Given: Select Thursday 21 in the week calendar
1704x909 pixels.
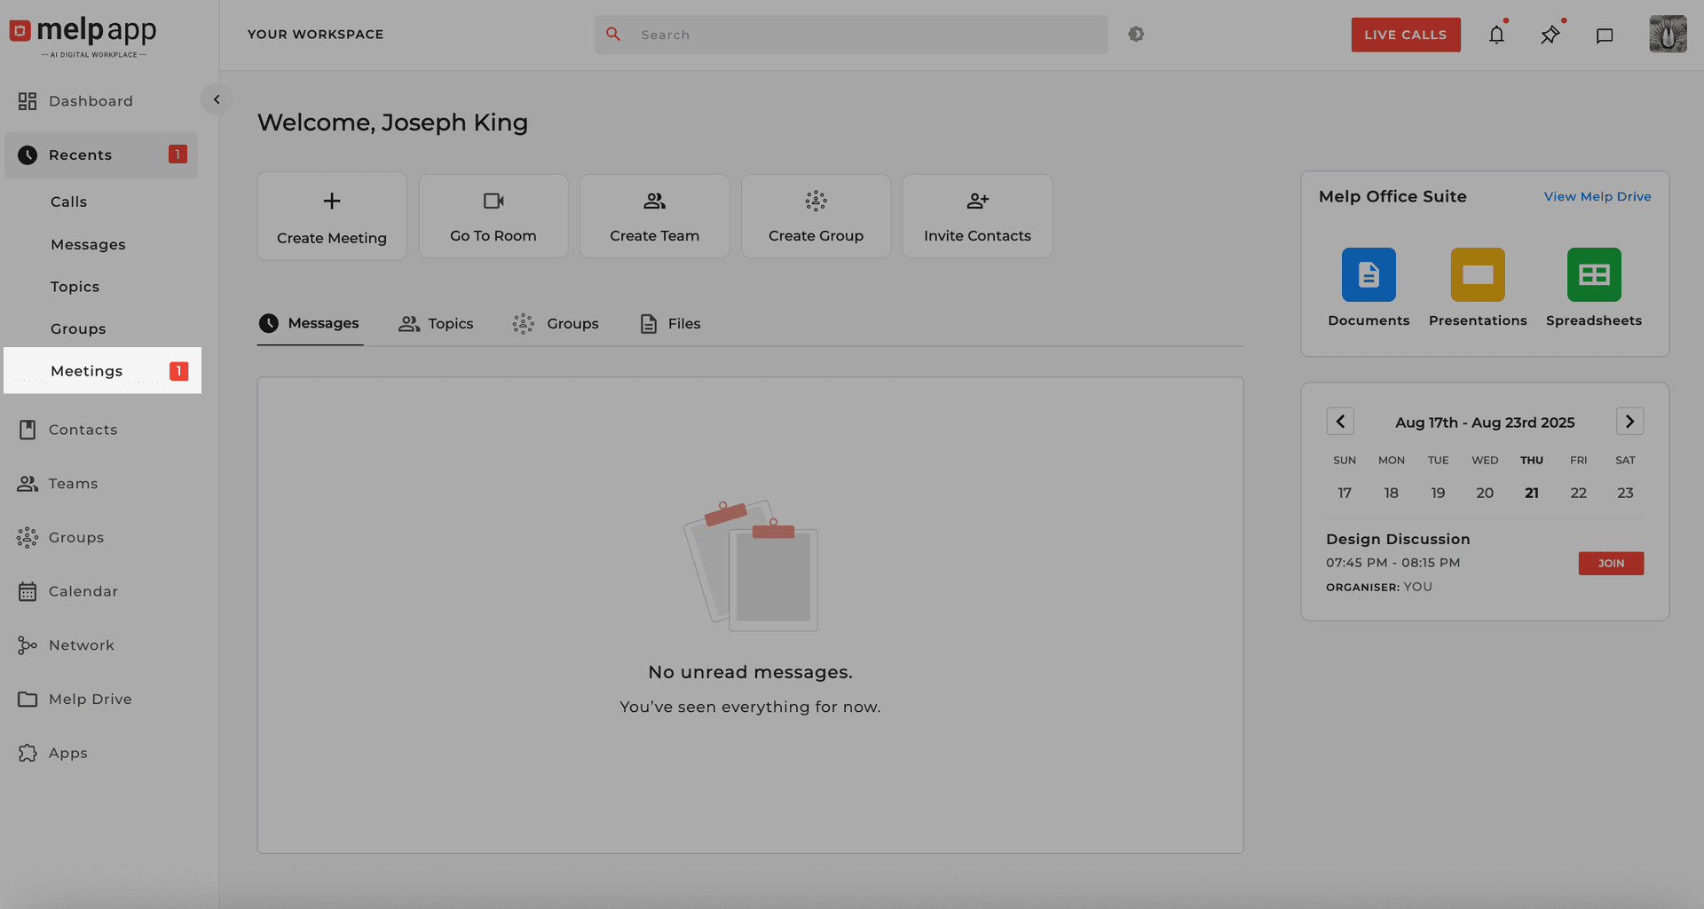Looking at the screenshot, I should pos(1531,493).
